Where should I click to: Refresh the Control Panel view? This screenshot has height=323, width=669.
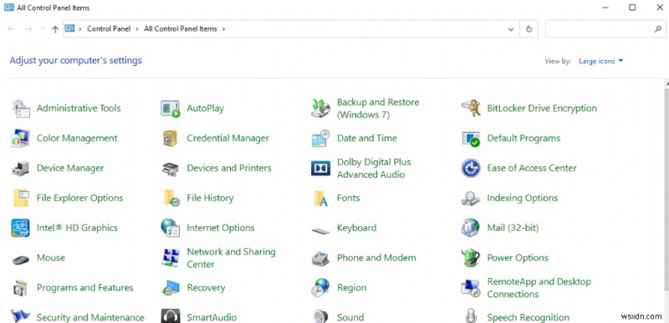coord(529,29)
